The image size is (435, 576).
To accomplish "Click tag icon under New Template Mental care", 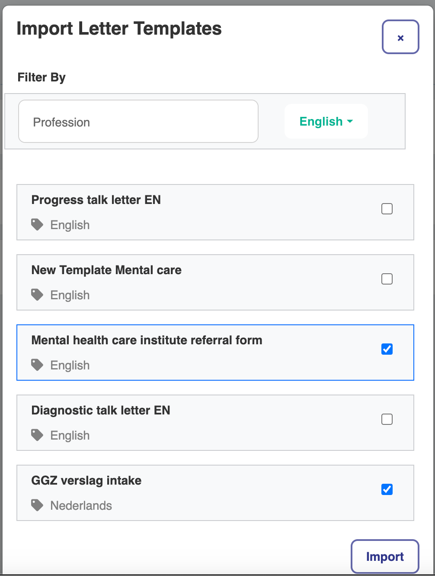I will click(x=37, y=294).
